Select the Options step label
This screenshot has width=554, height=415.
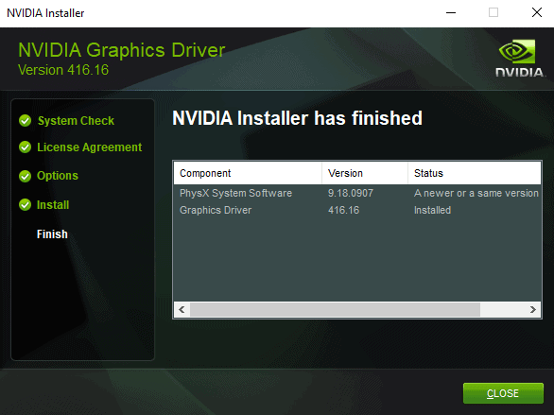pos(58,176)
